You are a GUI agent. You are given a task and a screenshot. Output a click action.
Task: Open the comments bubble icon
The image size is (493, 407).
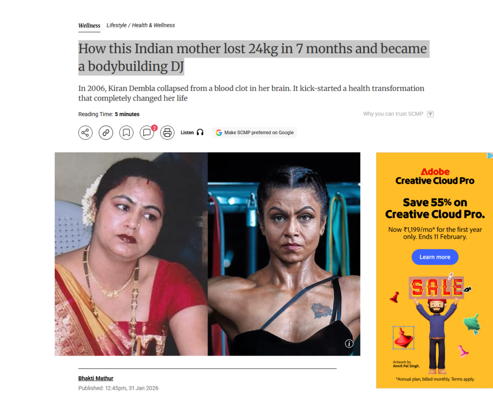(147, 133)
